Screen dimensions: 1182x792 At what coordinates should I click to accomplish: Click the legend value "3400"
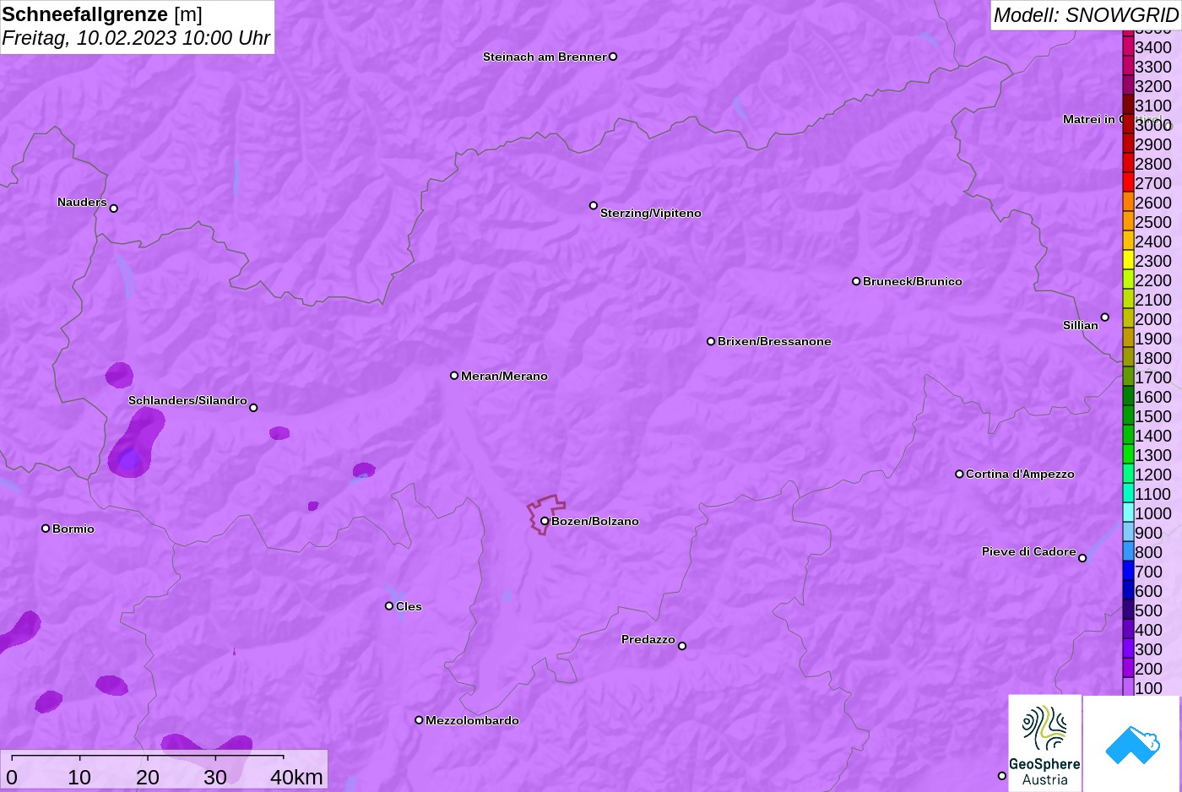click(1153, 47)
